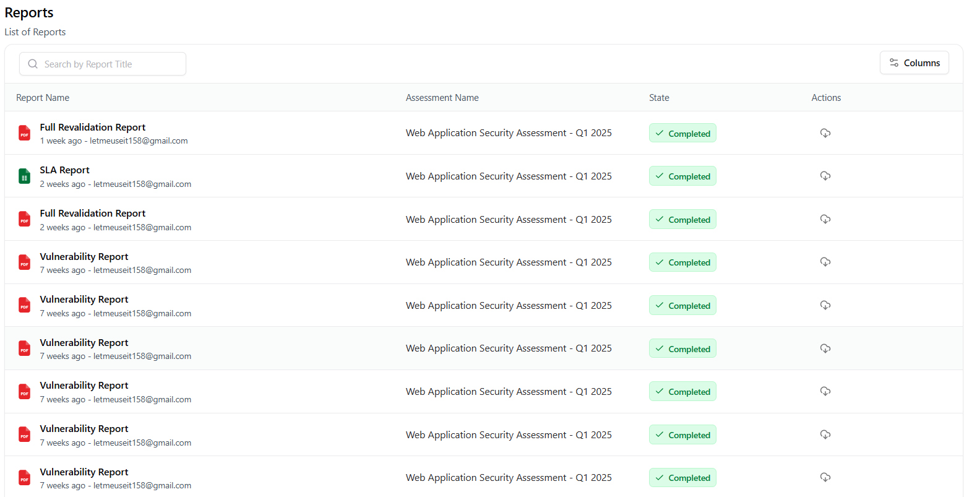
Task: Click the first row's assessment name text
Action: click(x=509, y=133)
